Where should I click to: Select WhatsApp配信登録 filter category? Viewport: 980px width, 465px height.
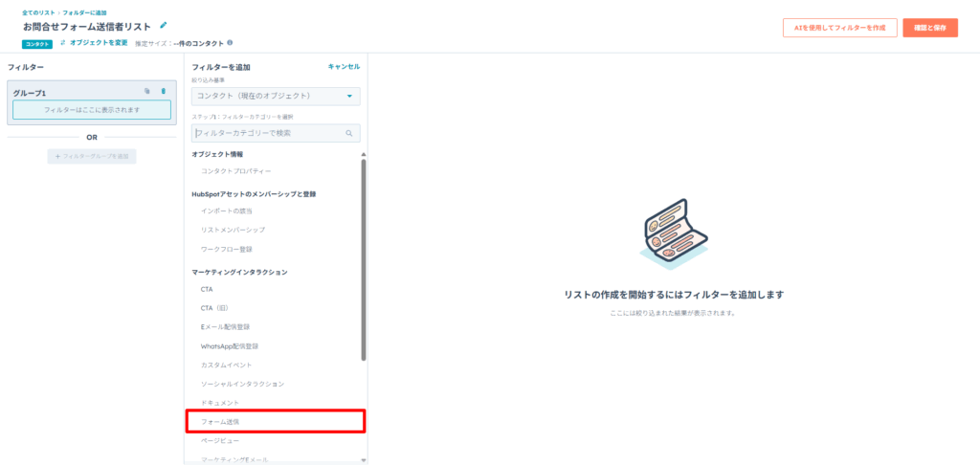(230, 345)
